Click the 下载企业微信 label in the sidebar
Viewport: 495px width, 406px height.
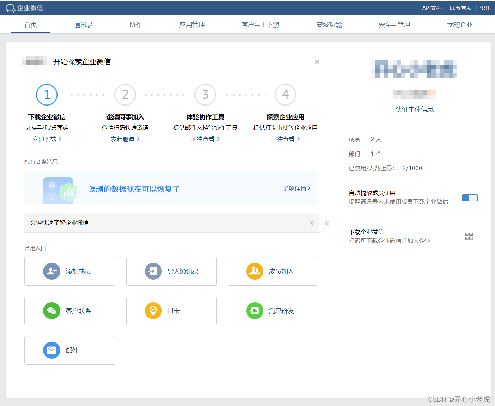tap(366, 232)
